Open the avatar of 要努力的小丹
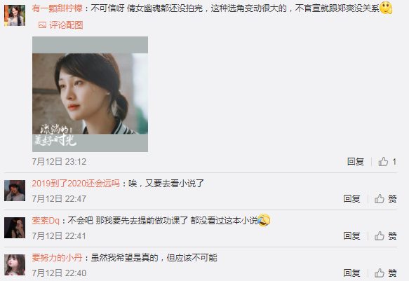This screenshot has width=409, height=281. click(x=15, y=265)
